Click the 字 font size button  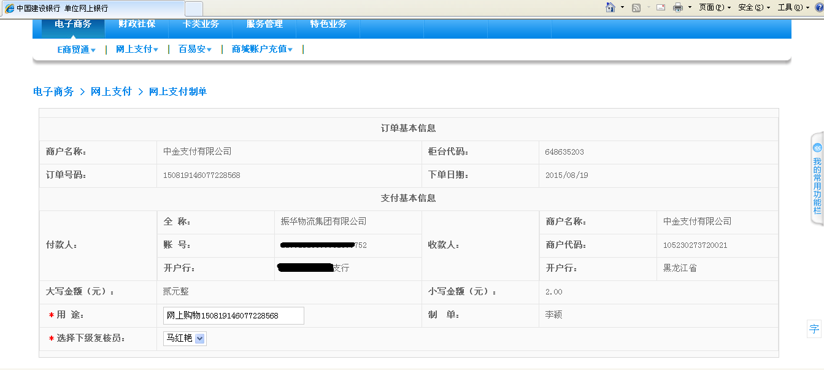(x=814, y=329)
